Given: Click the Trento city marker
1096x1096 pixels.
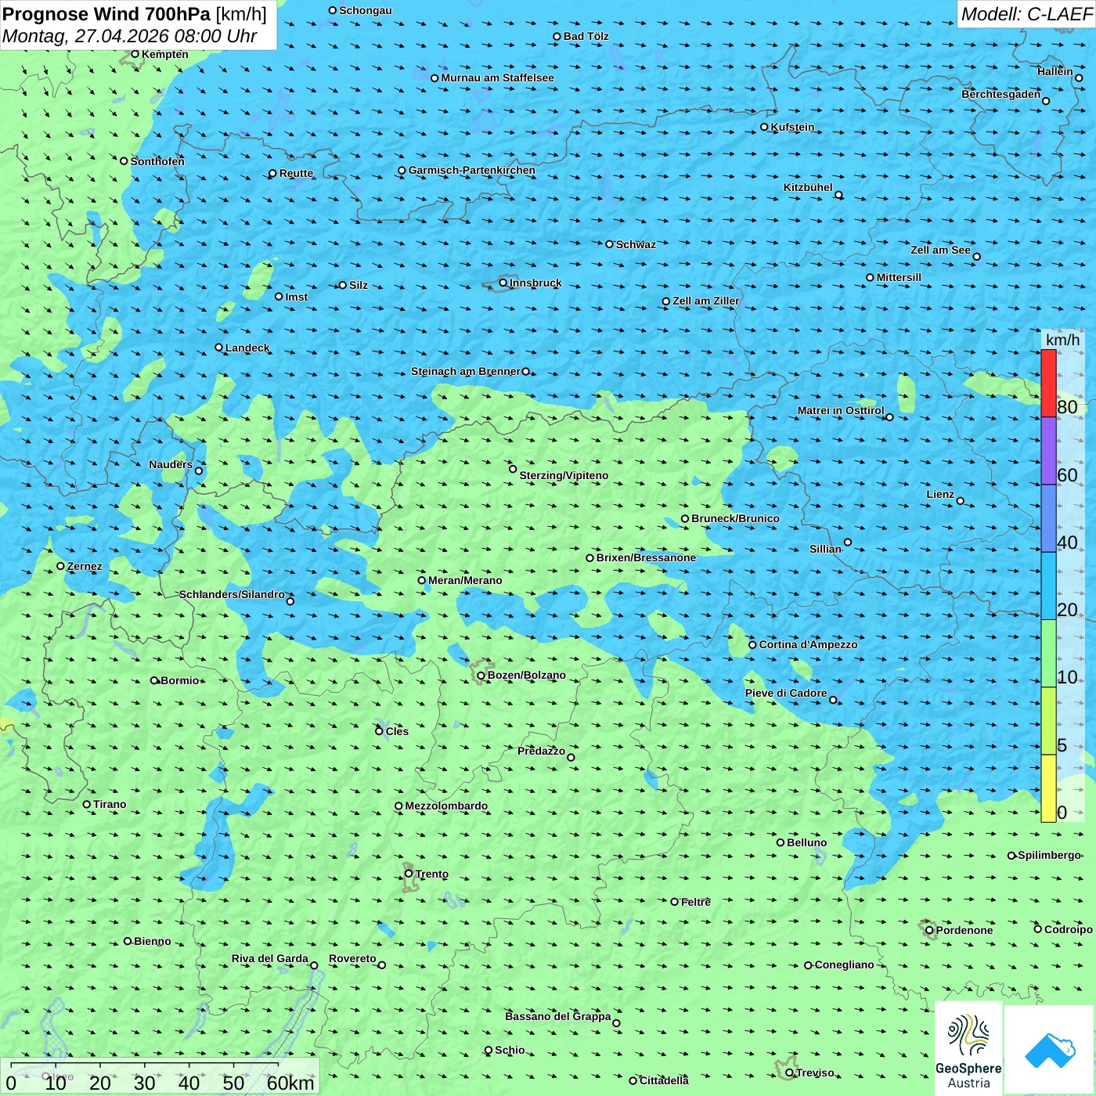Looking at the screenshot, I should (409, 874).
